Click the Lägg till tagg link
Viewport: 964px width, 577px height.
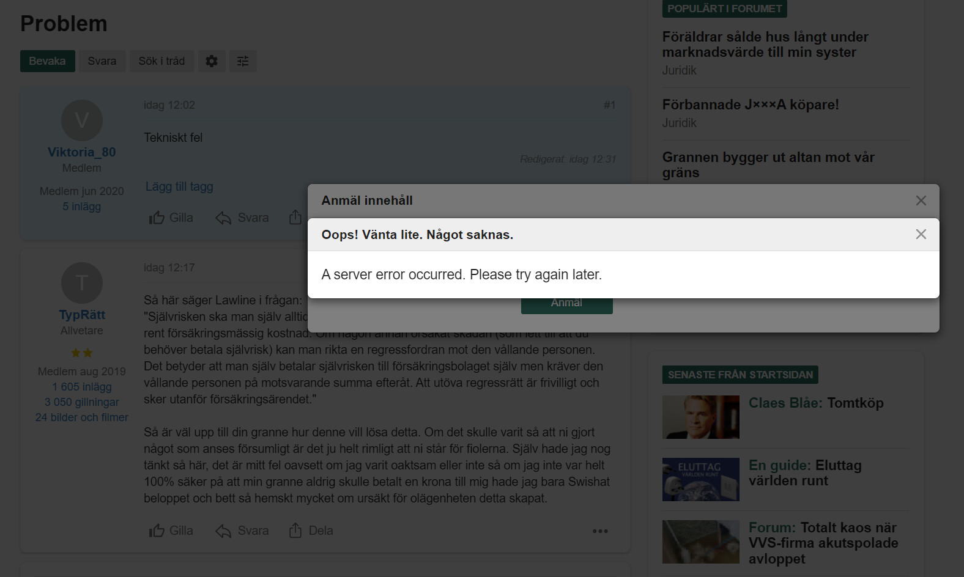[179, 186]
